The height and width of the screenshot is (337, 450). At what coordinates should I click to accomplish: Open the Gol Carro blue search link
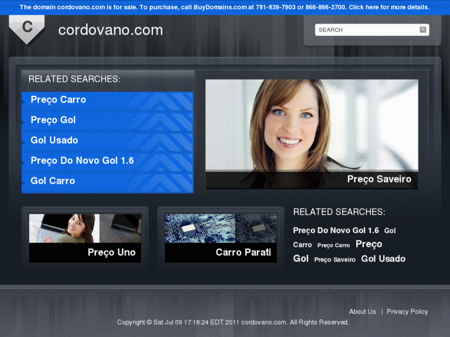[53, 181]
